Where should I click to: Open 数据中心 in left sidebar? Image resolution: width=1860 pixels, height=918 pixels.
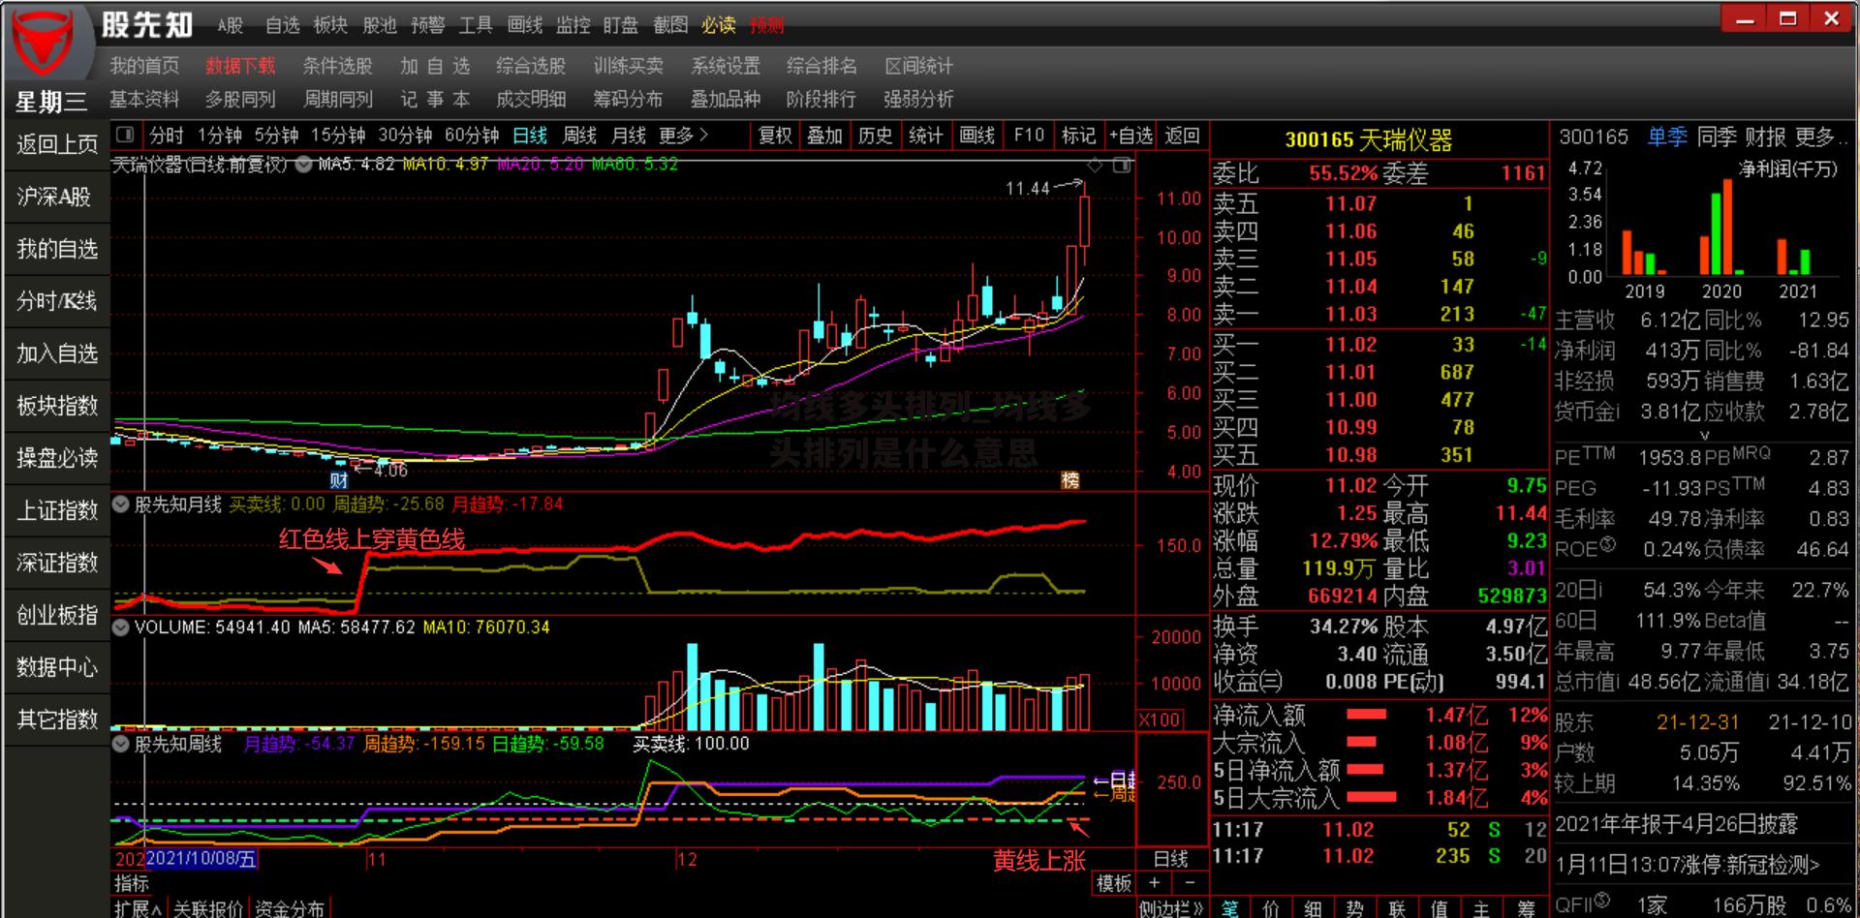(x=57, y=668)
